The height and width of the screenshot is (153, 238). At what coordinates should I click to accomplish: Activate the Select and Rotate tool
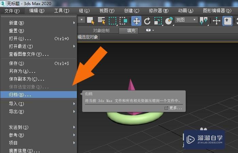pyautogui.click(x=147, y=21)
